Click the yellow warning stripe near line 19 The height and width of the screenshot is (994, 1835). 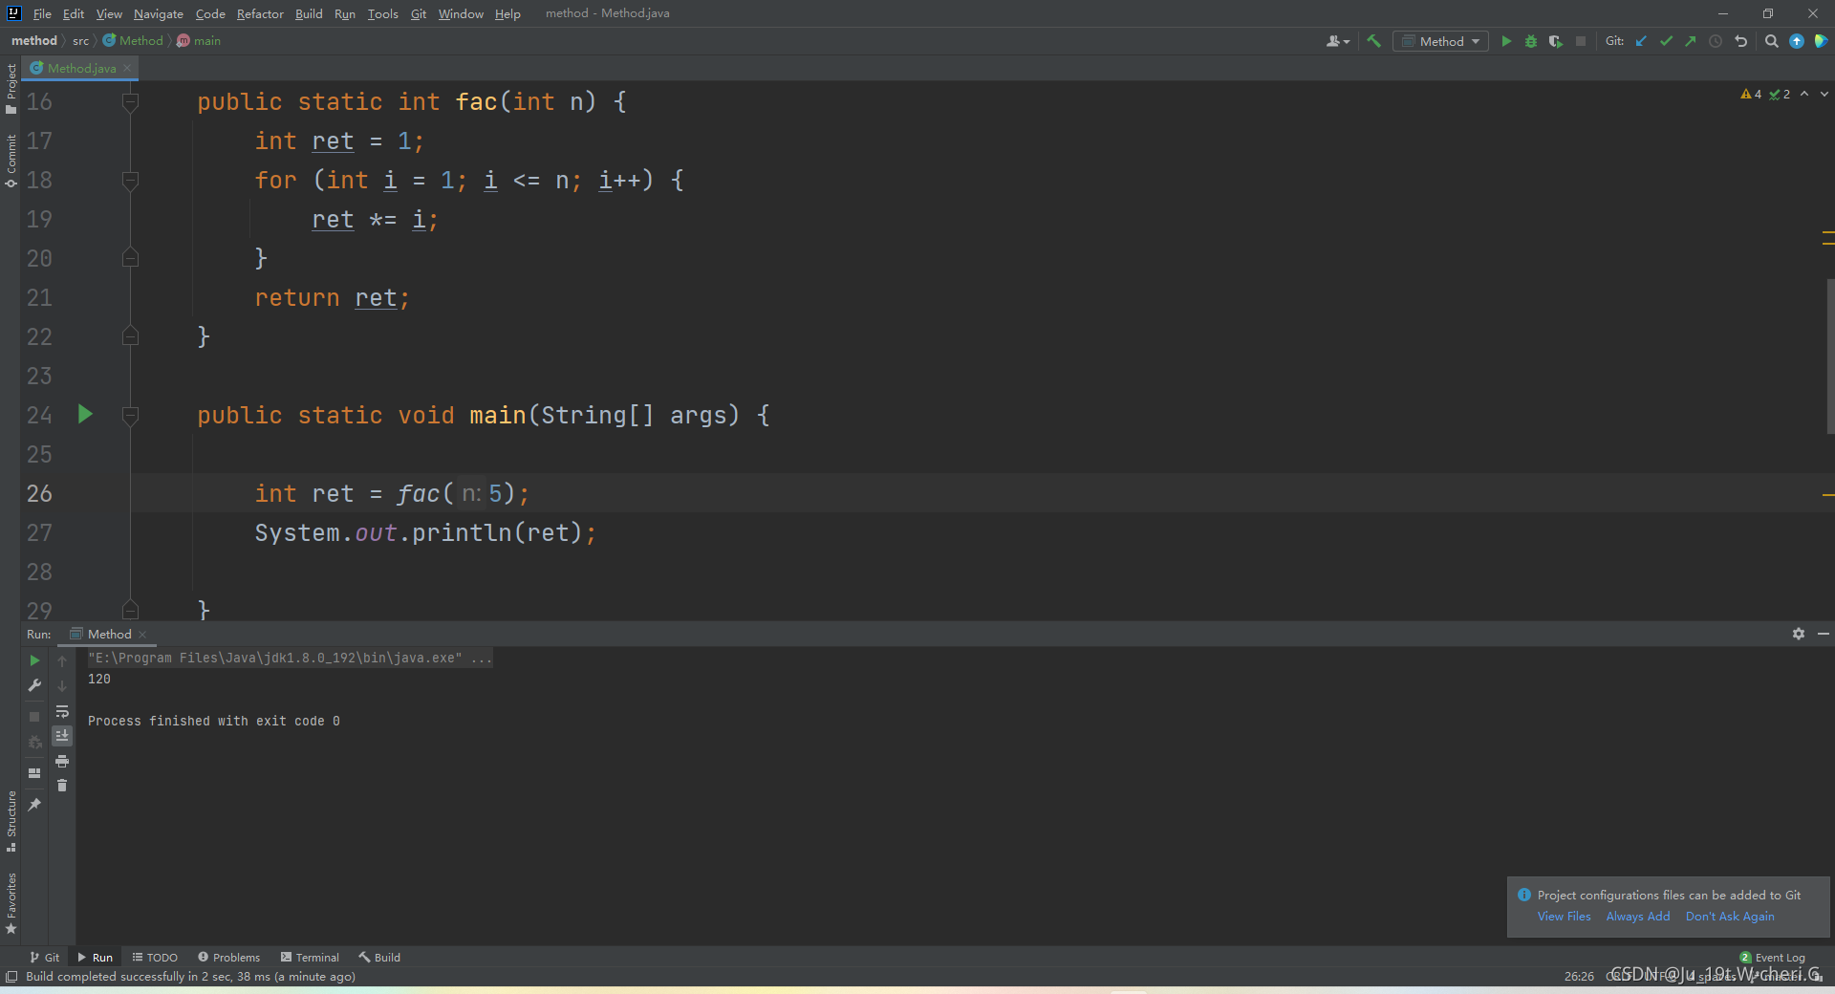1828,232
